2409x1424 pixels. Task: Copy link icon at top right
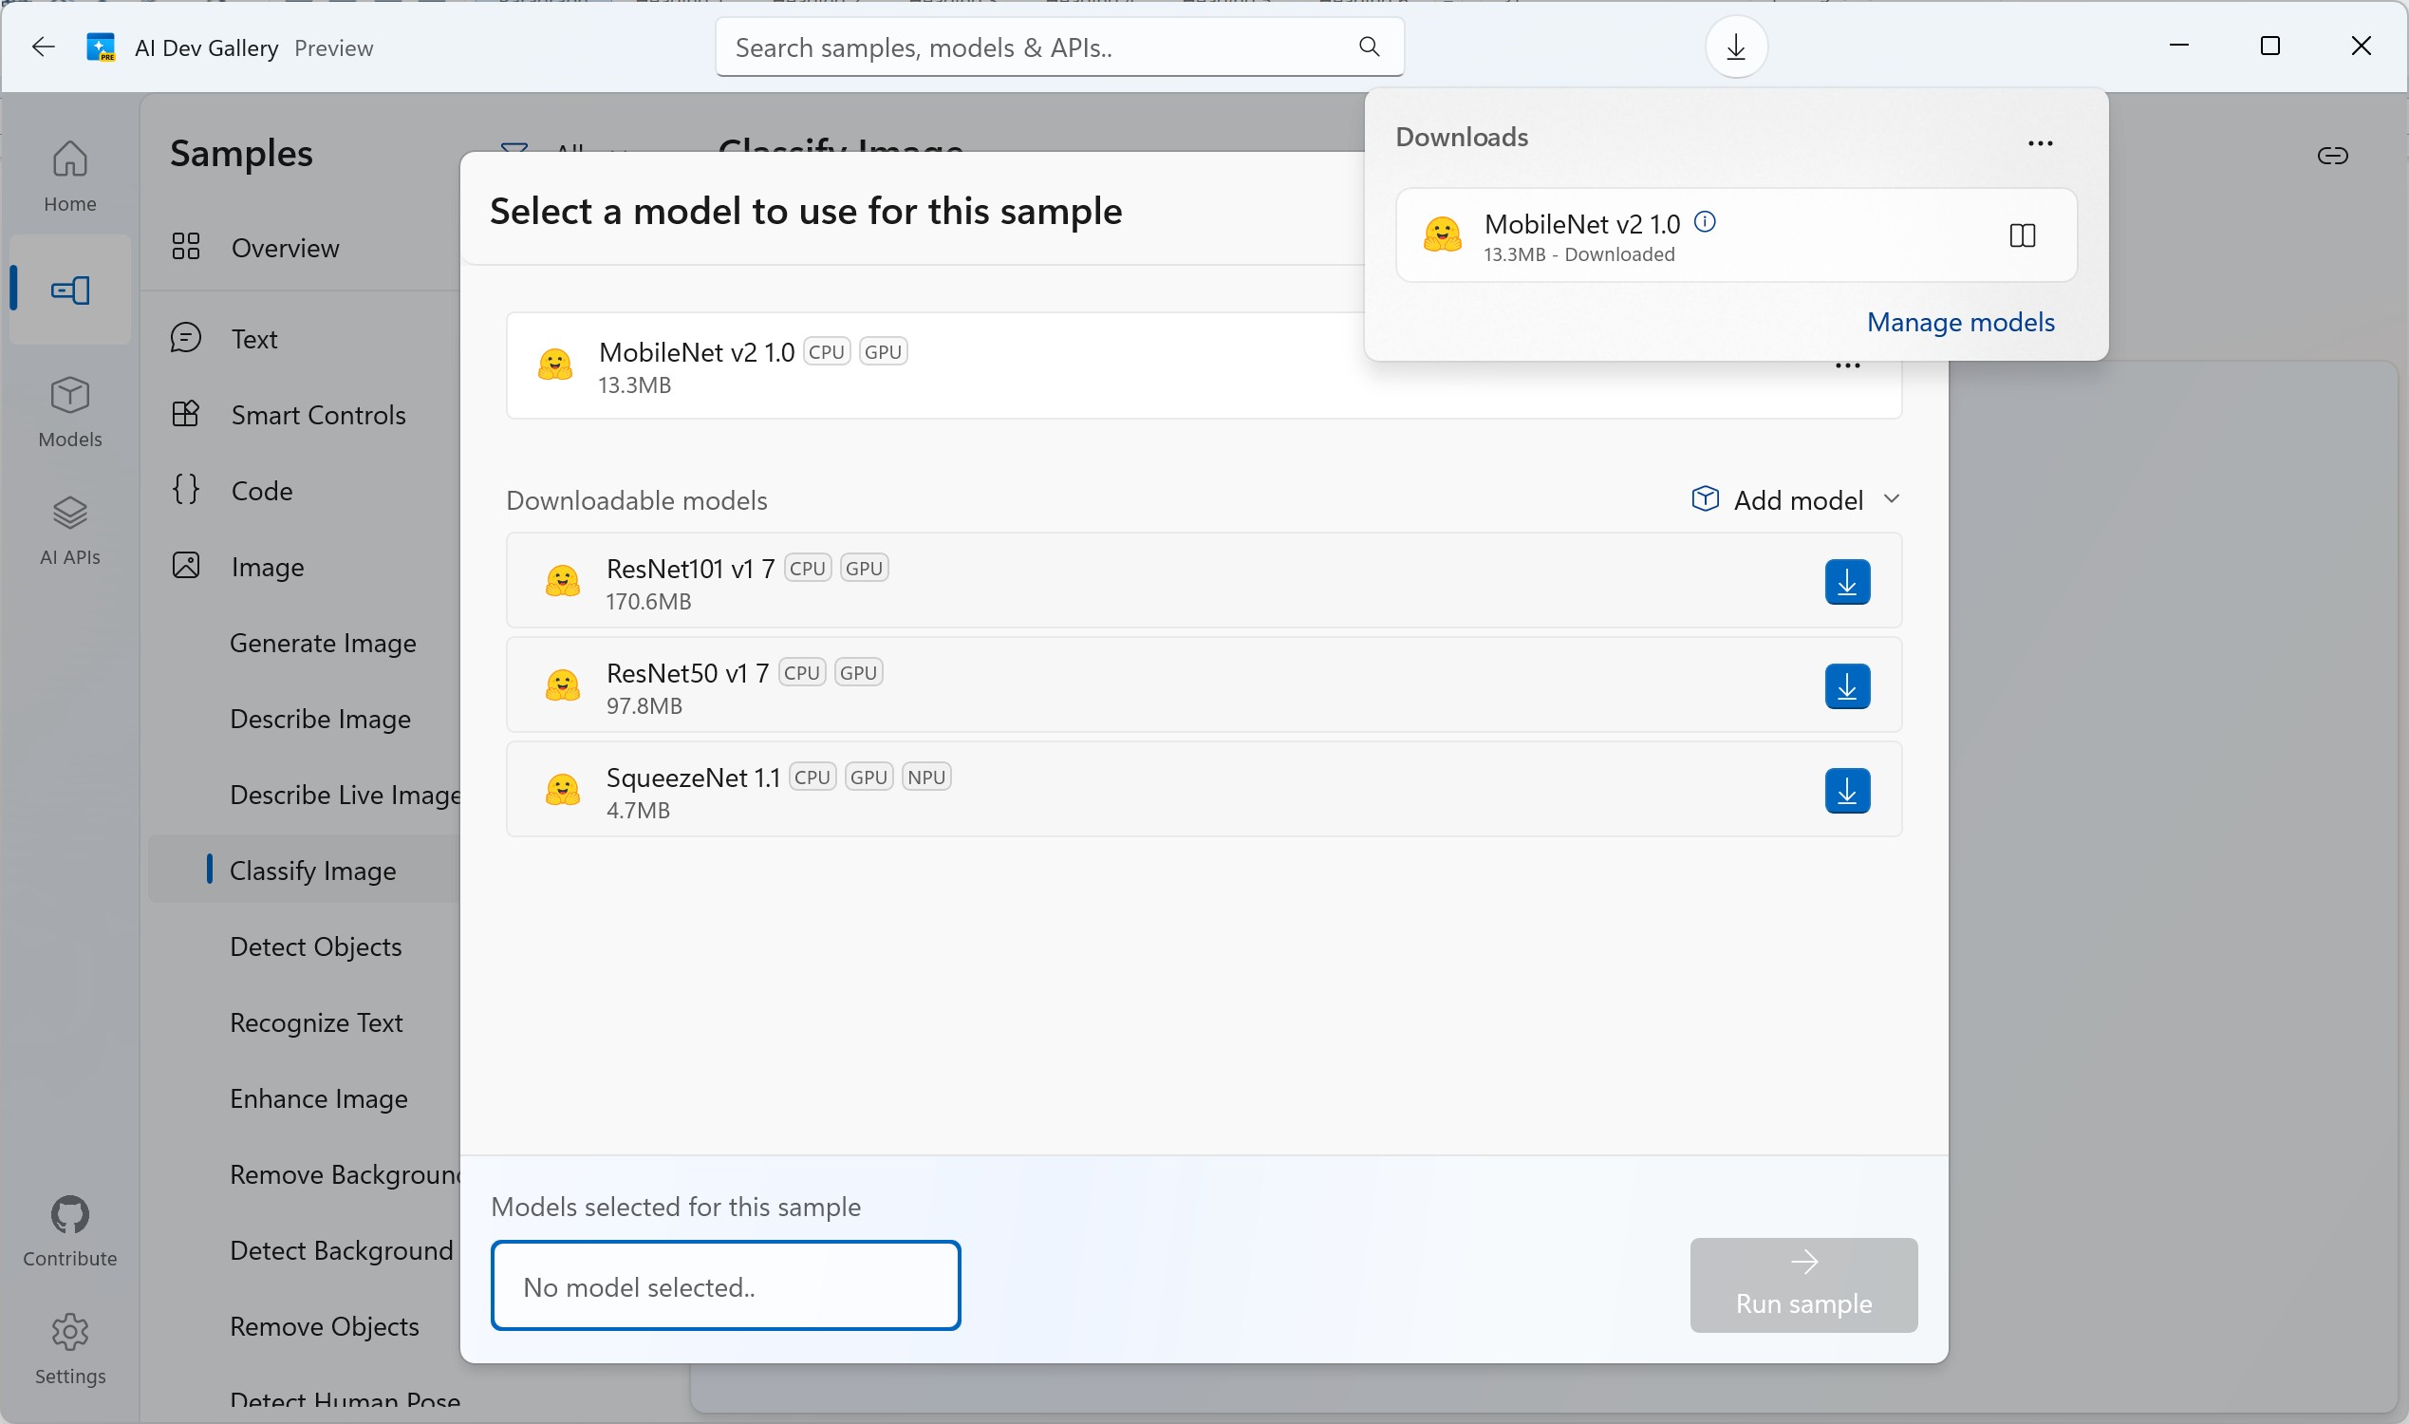point(2331,156)
